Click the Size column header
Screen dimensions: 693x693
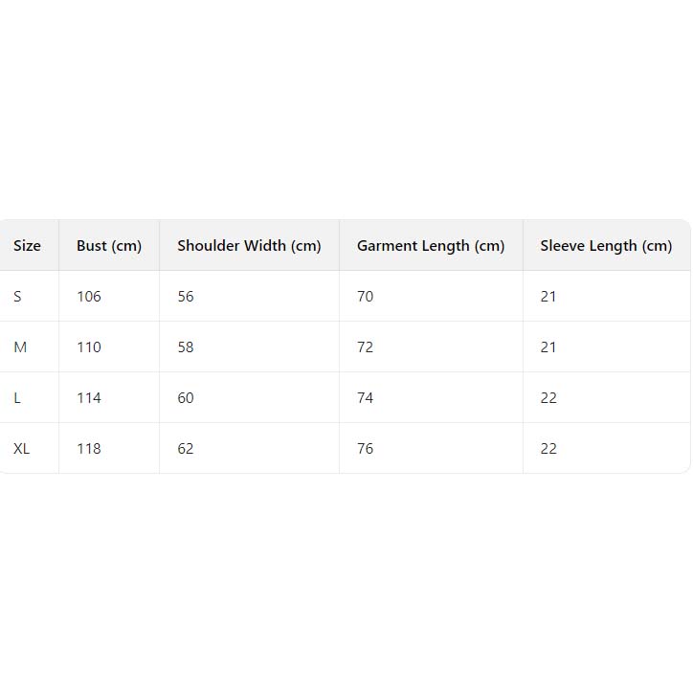tap(28, 246)
